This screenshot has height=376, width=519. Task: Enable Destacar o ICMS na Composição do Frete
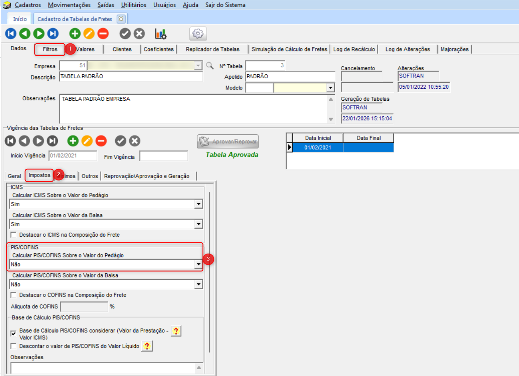[14, 235]
